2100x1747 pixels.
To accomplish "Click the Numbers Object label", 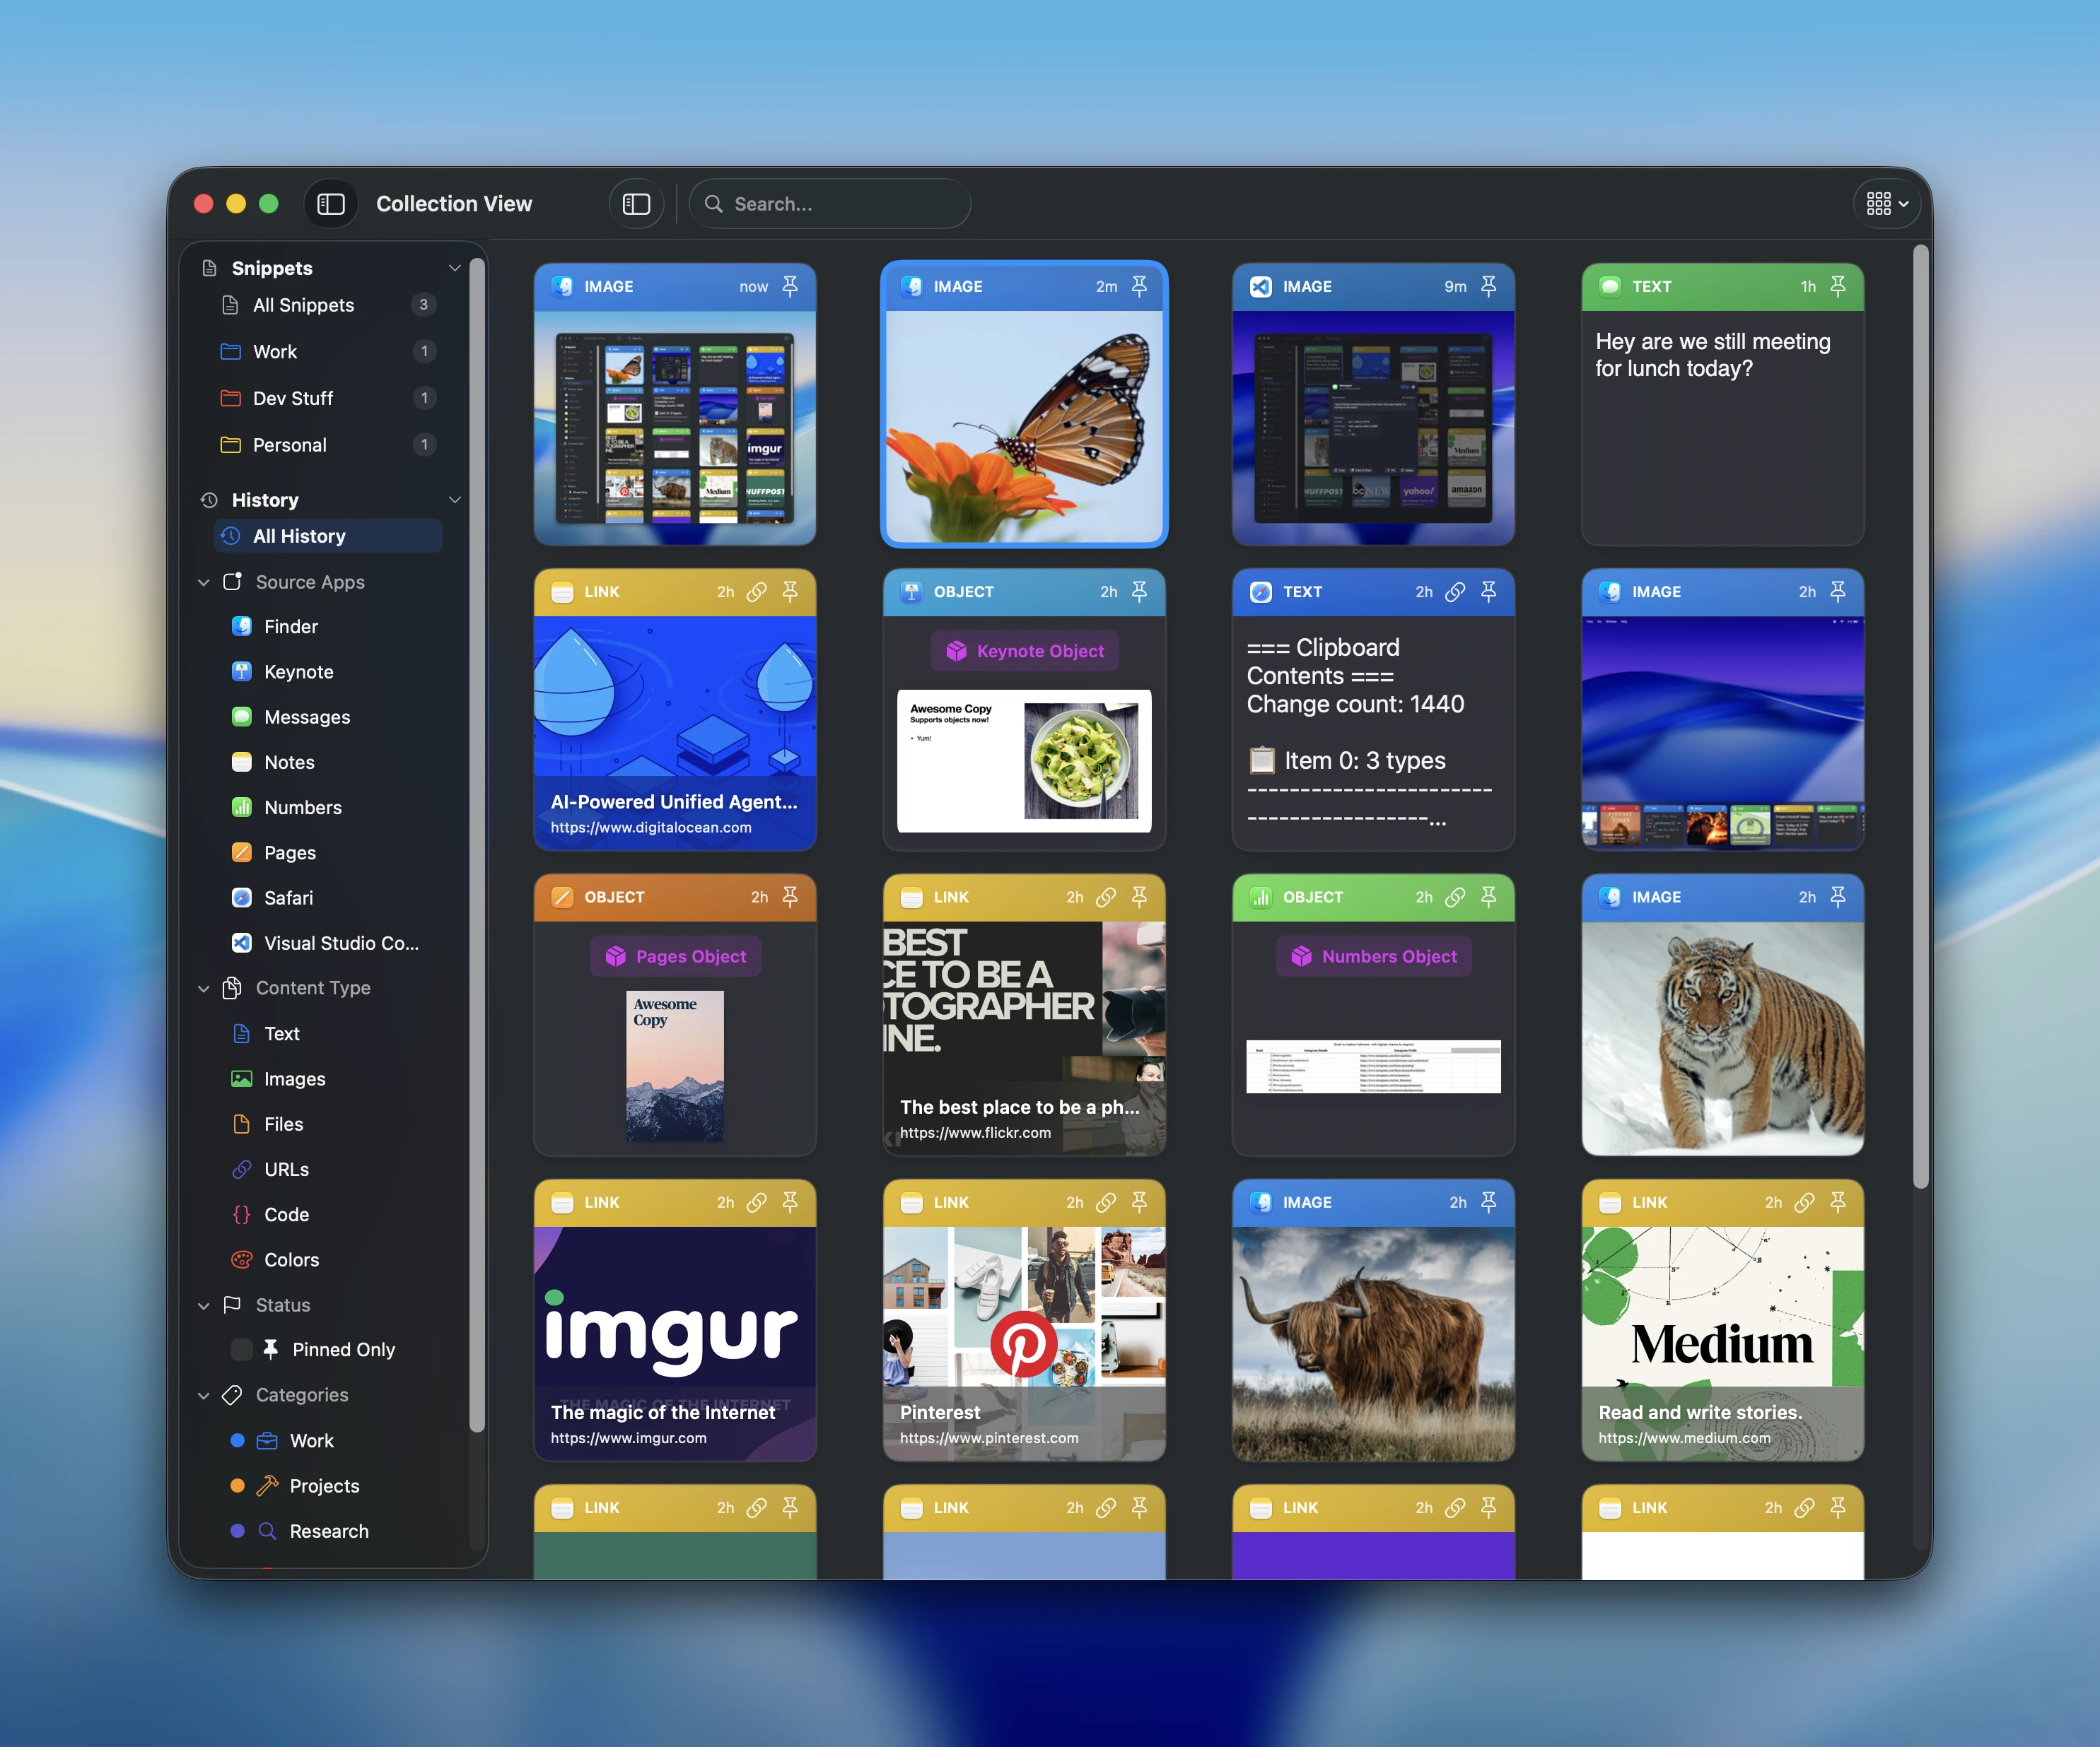I will tap(1373, 956).
